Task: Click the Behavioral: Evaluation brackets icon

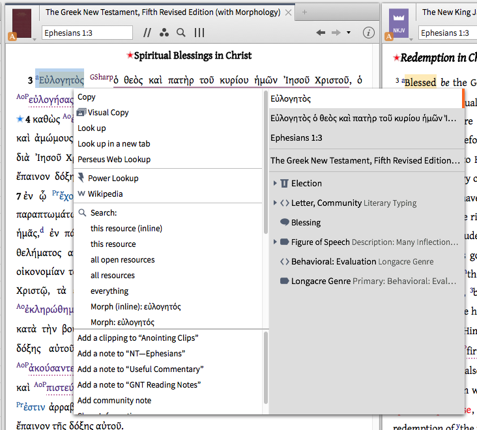Action: [284, 261]
